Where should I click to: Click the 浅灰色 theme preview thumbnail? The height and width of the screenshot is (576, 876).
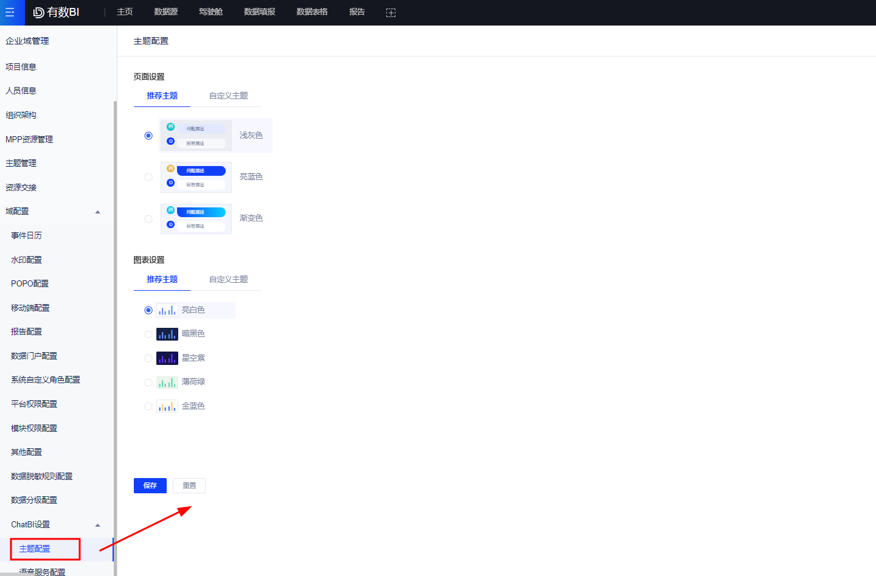pyautogui.click(x=196, y=136)
